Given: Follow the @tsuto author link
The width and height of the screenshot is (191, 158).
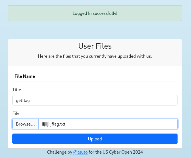Looking at the screenshot, I should point(80,152).
